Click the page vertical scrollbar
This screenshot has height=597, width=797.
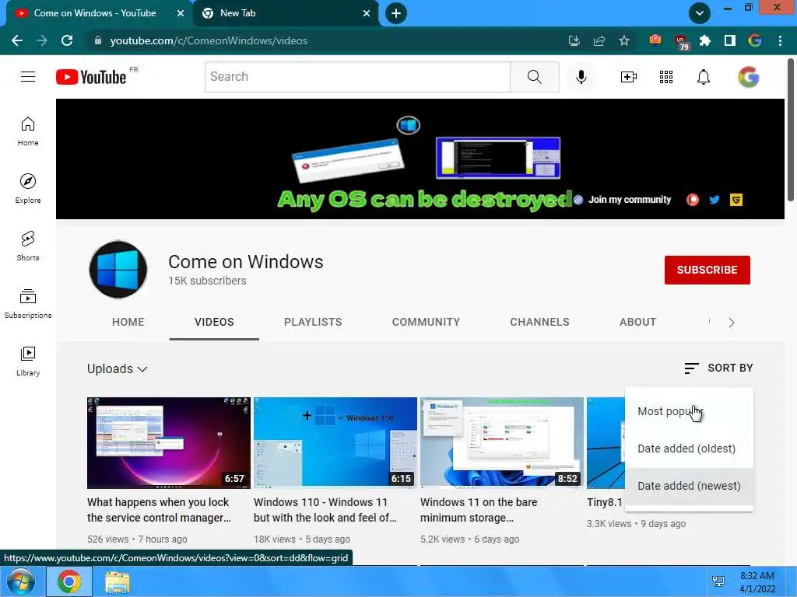791,131
